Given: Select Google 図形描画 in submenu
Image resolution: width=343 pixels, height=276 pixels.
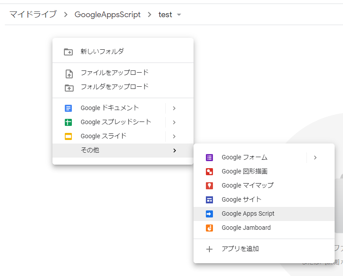Looking at the screenshot, I should 264,172.
